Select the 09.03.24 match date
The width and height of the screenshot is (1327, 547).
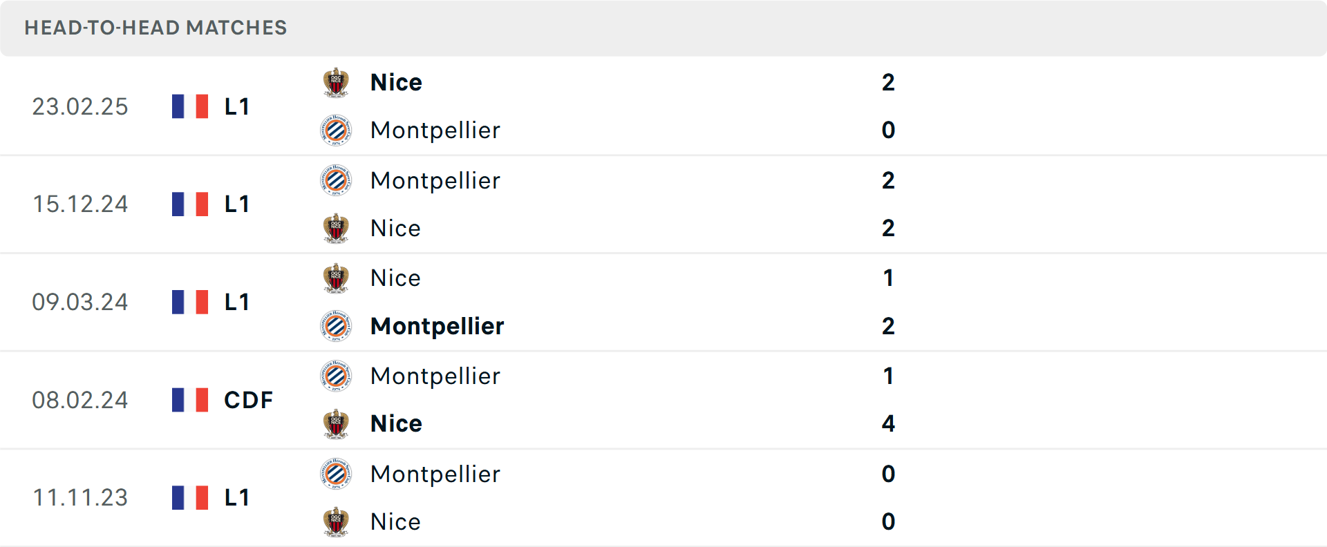click(x=80, y=302)
